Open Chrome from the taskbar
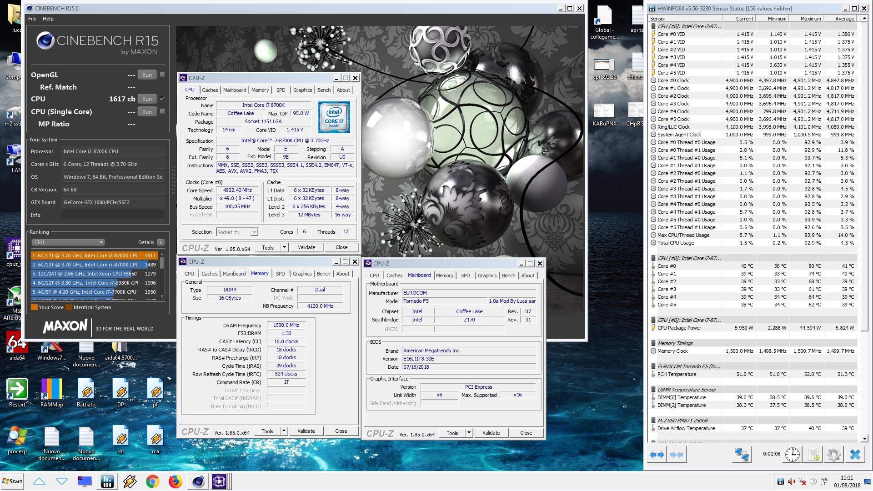This screenshot has width=873, height=491. click(x=153, y=481)
